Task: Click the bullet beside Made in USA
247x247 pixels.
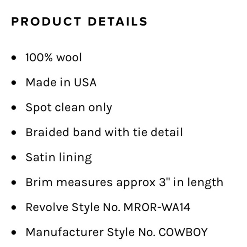Action: click(x=14, y=83)
